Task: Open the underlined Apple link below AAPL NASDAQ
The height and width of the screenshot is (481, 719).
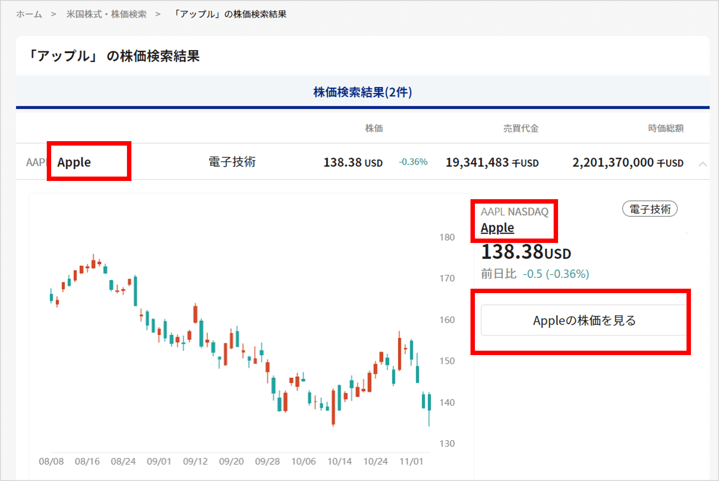Action: pos(498,228)
